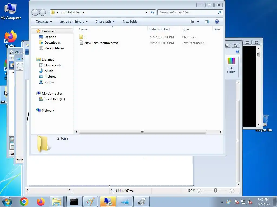Click the refresh button beside address bar
Screen dimensions: 277x207
152,12
